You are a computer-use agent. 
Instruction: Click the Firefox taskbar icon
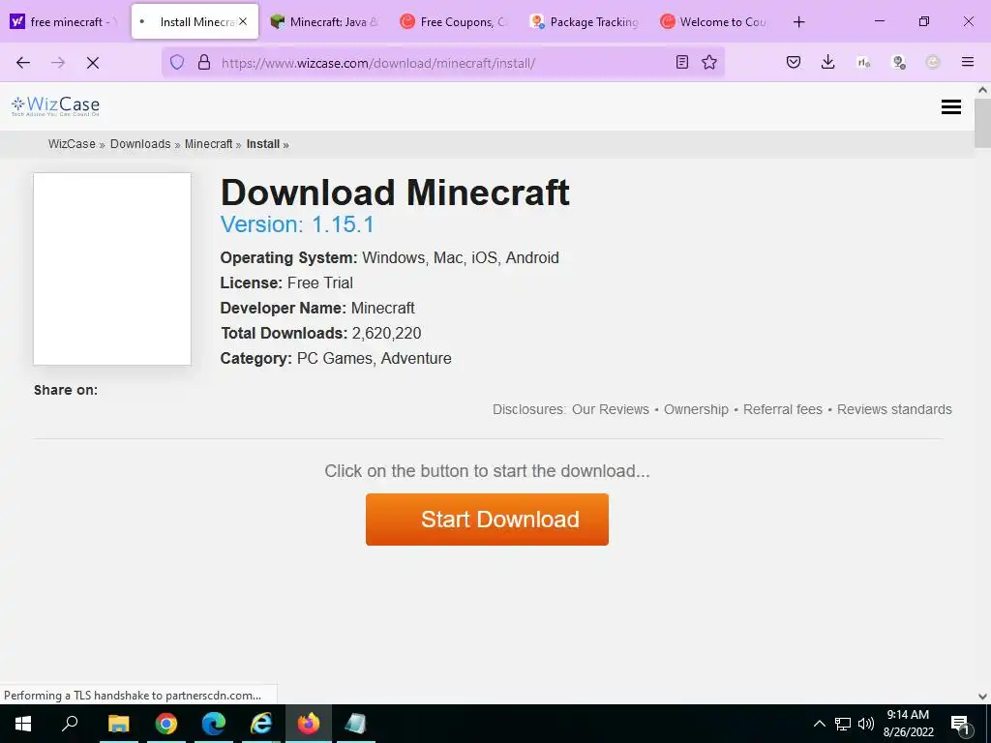click(x=309, y=724)
